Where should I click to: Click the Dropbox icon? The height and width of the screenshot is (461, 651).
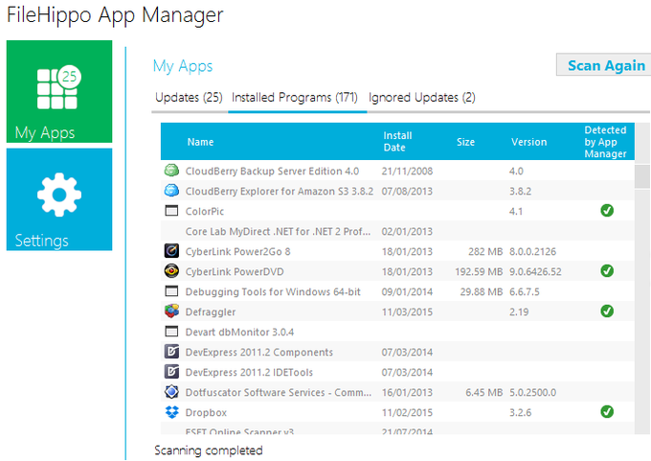[x=171, y=412]
